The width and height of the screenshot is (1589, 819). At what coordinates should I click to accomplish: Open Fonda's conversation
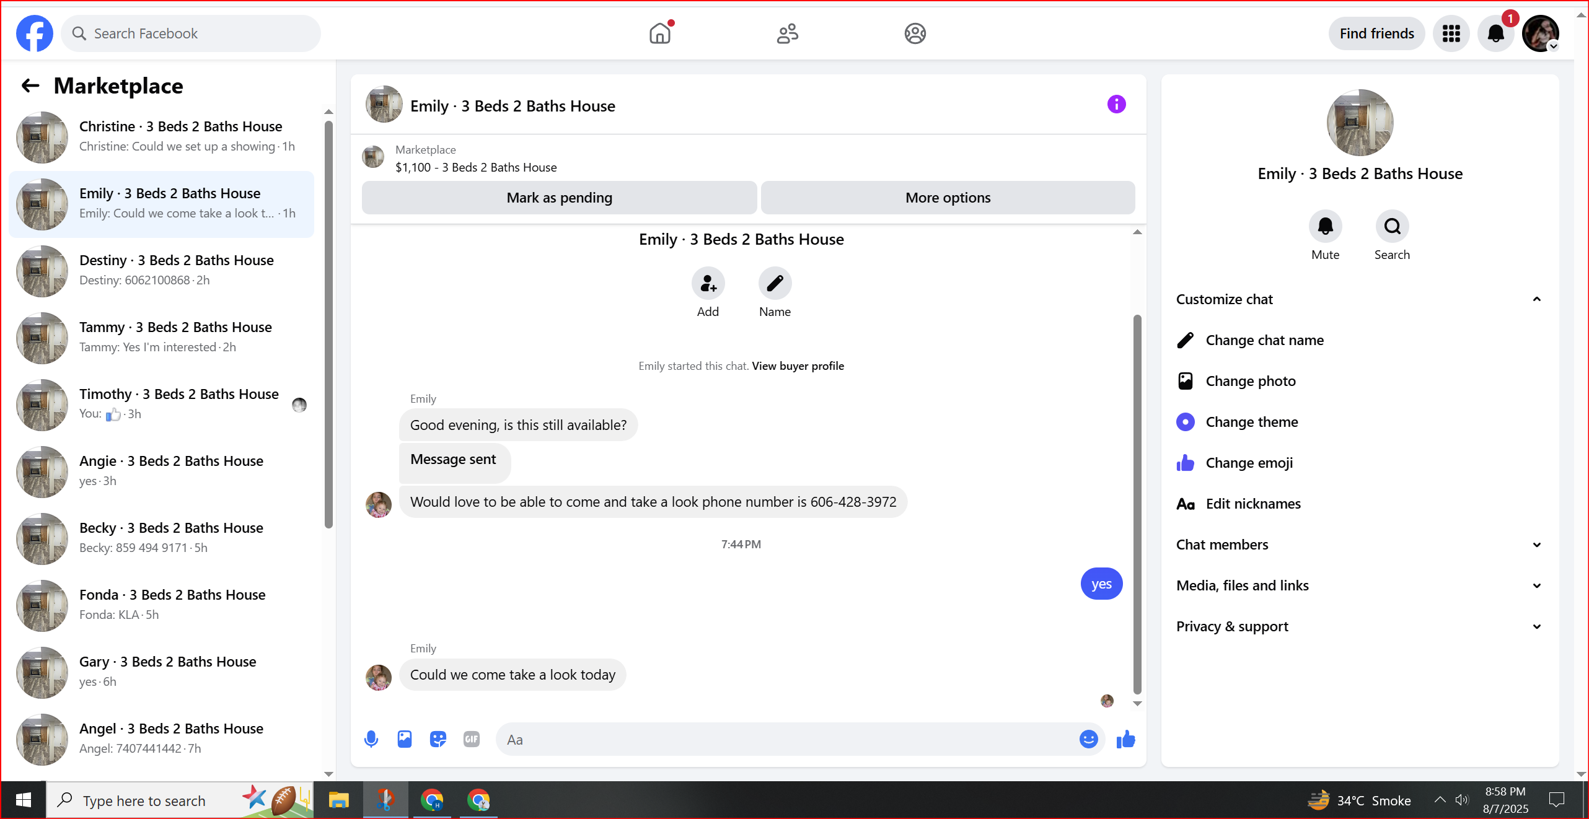(x=162, y=605)
